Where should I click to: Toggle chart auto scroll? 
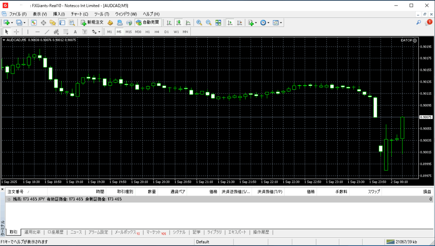[230, 22]
